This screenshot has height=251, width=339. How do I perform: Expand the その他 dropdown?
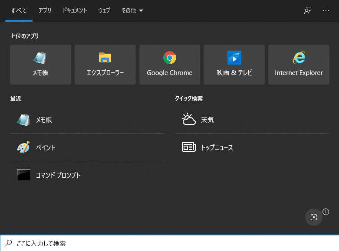coord(132,10)
